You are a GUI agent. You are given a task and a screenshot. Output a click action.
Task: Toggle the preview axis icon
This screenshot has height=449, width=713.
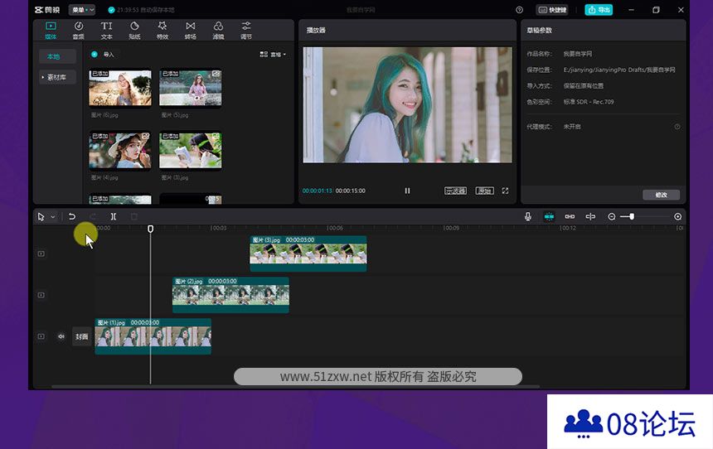[x=590, y=216]
